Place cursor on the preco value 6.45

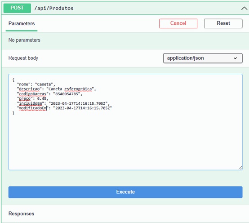[42, 98]
